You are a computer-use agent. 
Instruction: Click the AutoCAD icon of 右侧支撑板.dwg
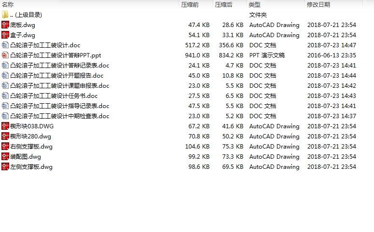pos(5,146)
